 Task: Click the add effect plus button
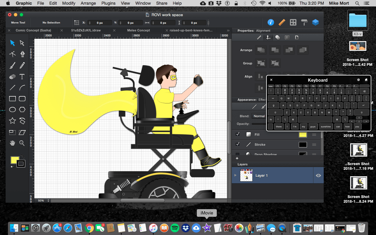237,158
